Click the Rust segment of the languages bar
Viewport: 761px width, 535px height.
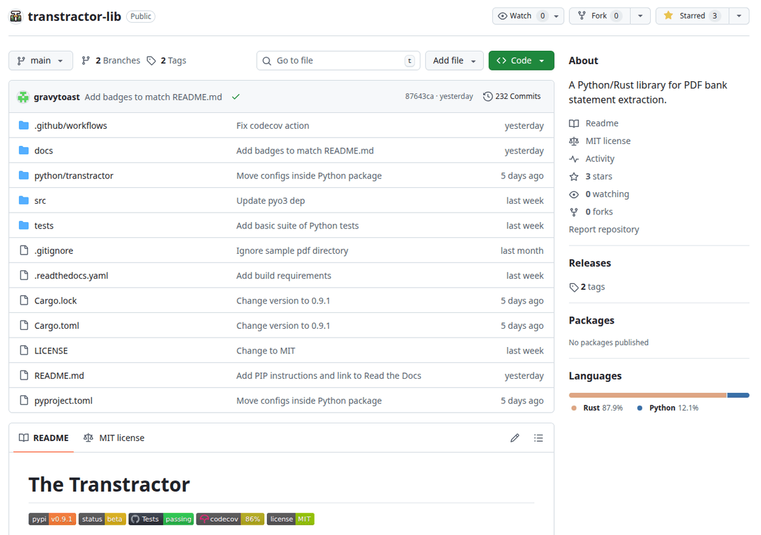point(647,395)
